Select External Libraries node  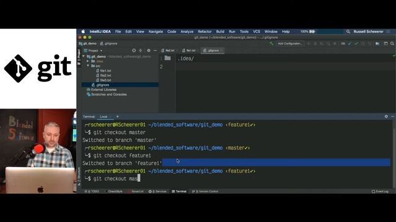101,90
